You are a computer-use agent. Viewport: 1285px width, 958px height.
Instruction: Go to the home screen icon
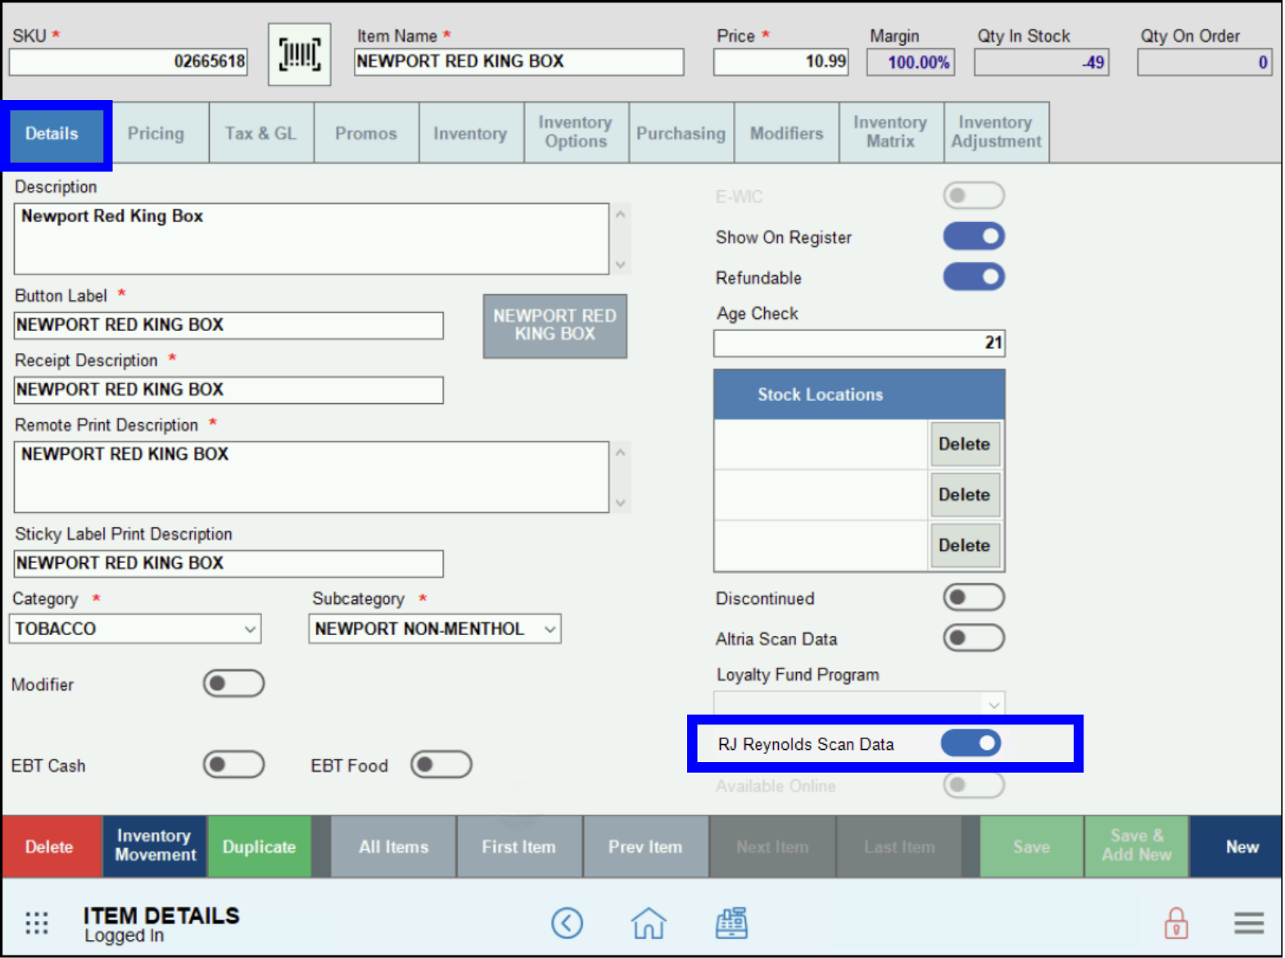pyautogui.click(x=649, y=923)
